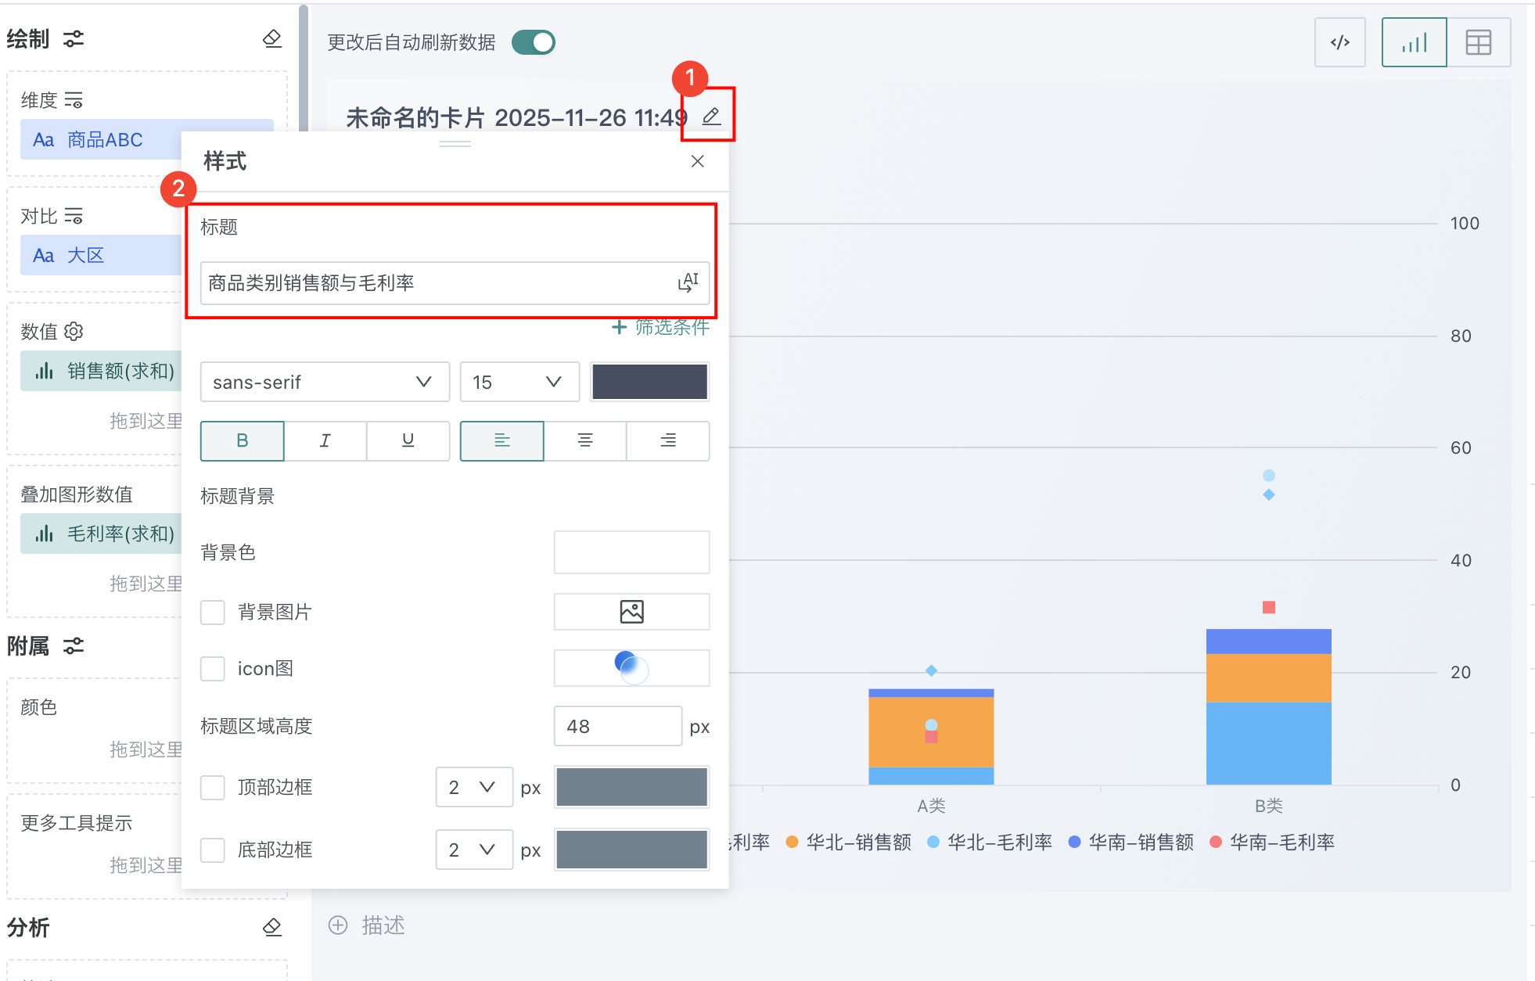The image size is (1535, 981).
Task: Open the font size 15 dropdown
Action: coord(518,382)
